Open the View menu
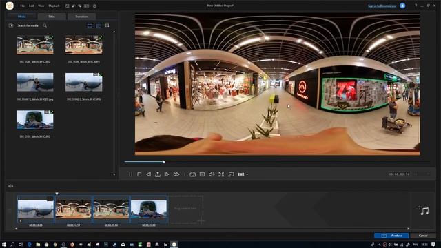The height and width of the screenshot is (248, 441). pos(41,6)
